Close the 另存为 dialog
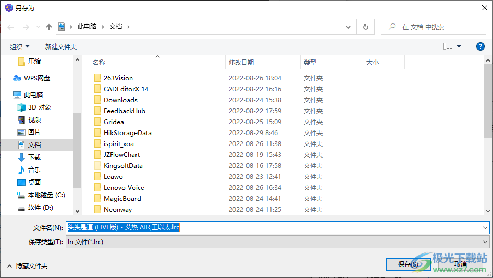This screenshot has width=493, height=278. tap(485, 8)
